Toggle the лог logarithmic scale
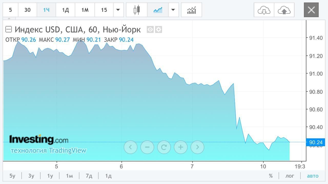The height and width of the screenshot is (184, 328). coord(290,176)
